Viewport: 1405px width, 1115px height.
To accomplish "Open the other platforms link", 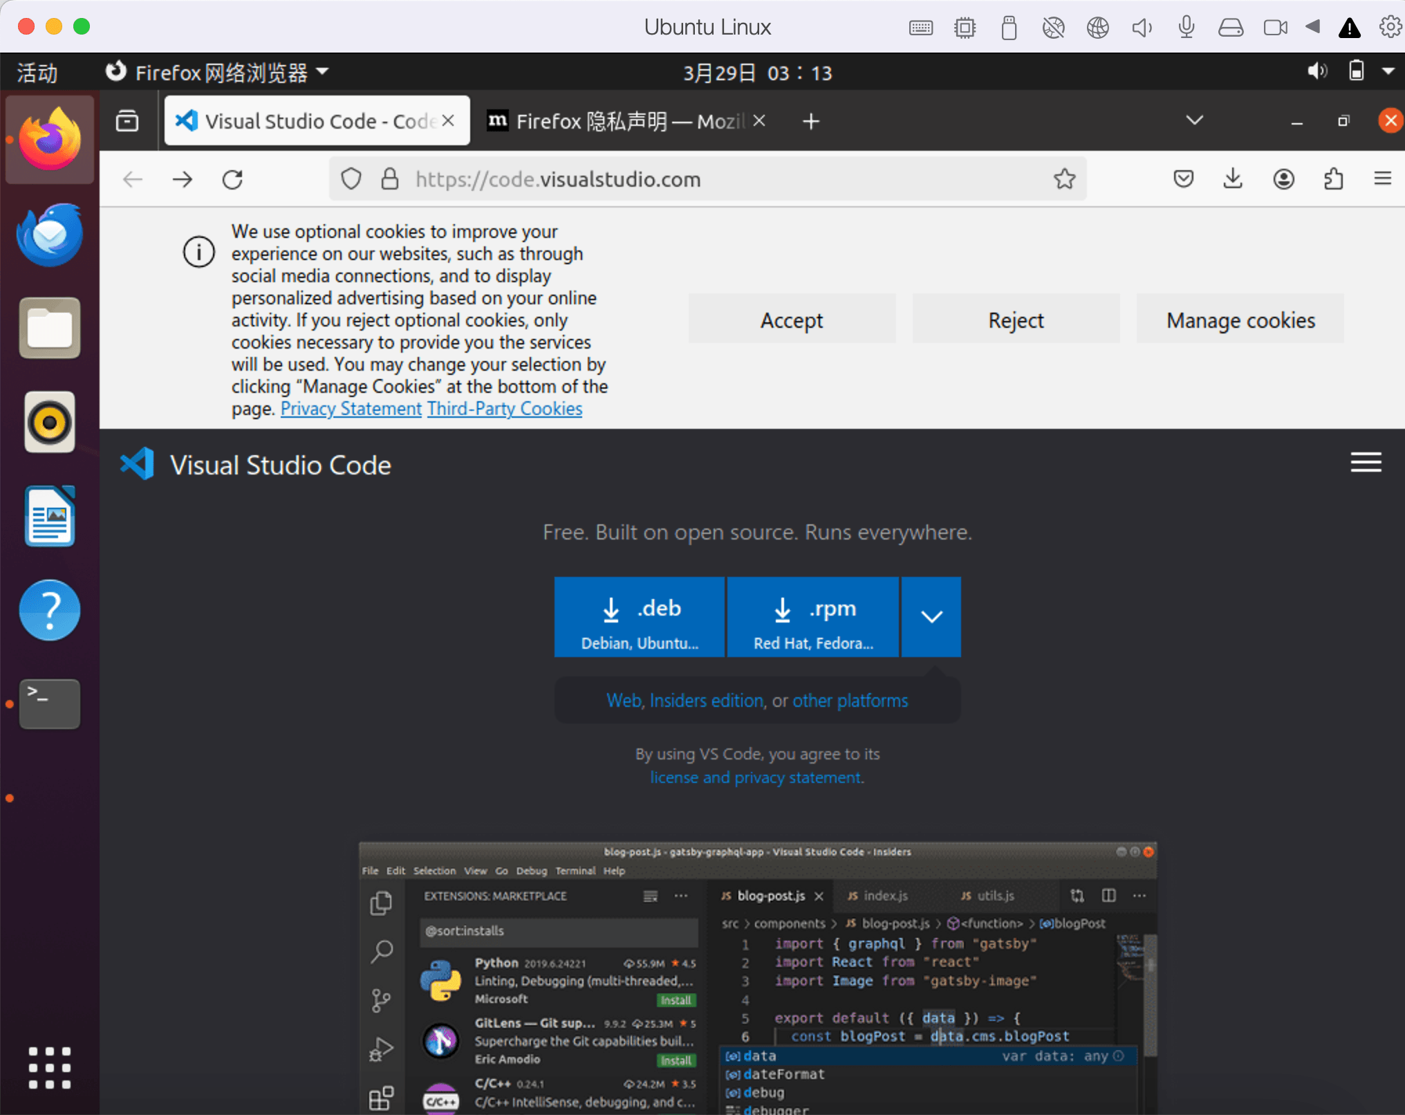I will pyautogui.click(x=850, y=701).
